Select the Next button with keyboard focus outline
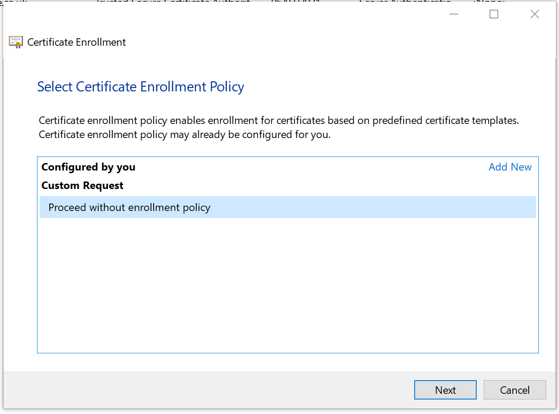This screenshot has width=559, height=414. click(445, 390)
